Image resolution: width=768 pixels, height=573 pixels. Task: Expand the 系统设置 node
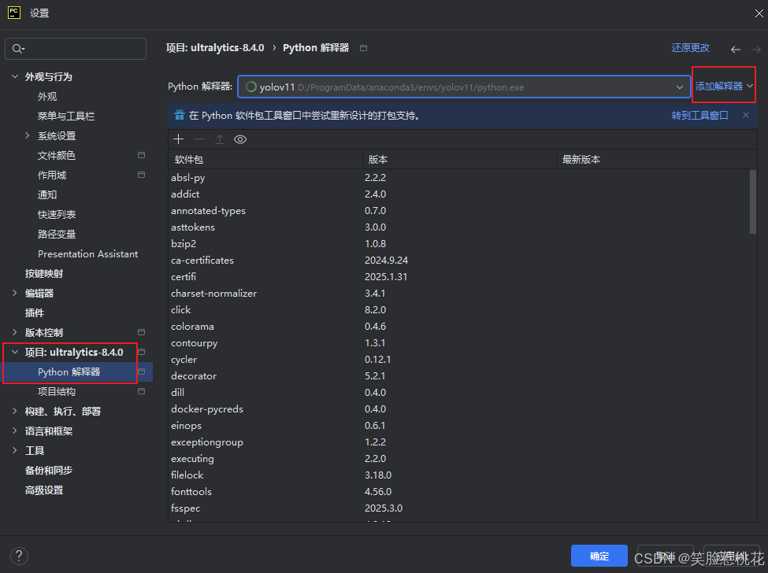point(28,135)
